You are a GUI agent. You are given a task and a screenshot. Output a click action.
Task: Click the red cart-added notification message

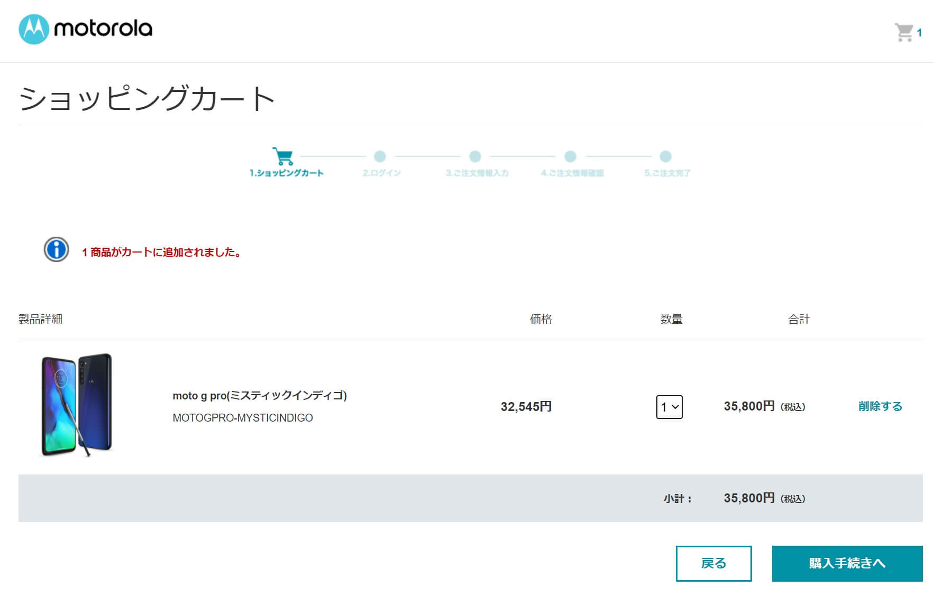tap(162, 252)
